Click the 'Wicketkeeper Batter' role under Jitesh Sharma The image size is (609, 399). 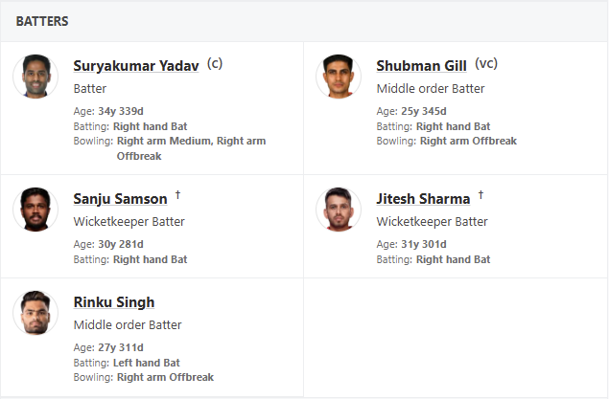coord(432,222)
